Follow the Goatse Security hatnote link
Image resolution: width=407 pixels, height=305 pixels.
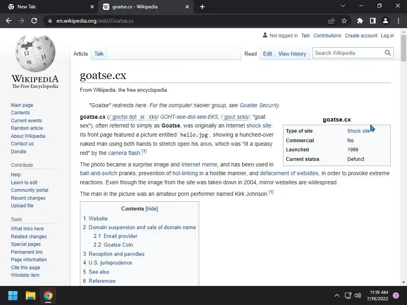(x=259, y=105)
